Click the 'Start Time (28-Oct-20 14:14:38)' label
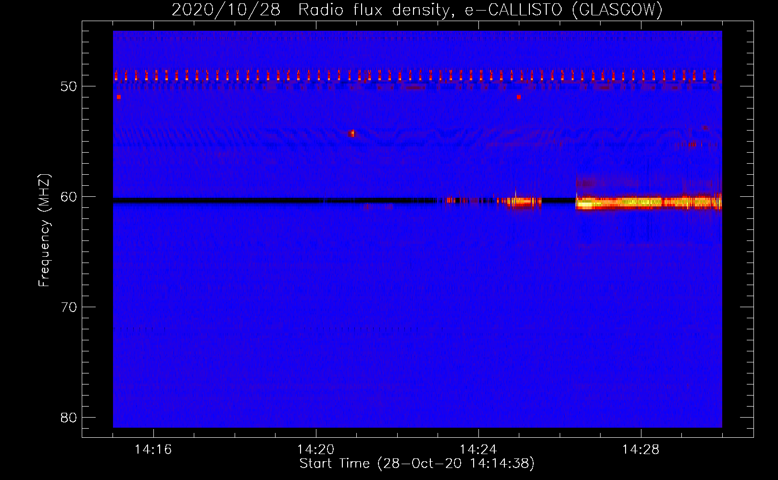Viewport: 778px width, 480px height. click(417, 464)
